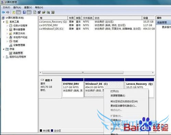Collapse the 存储 tree node arrow

4,49
